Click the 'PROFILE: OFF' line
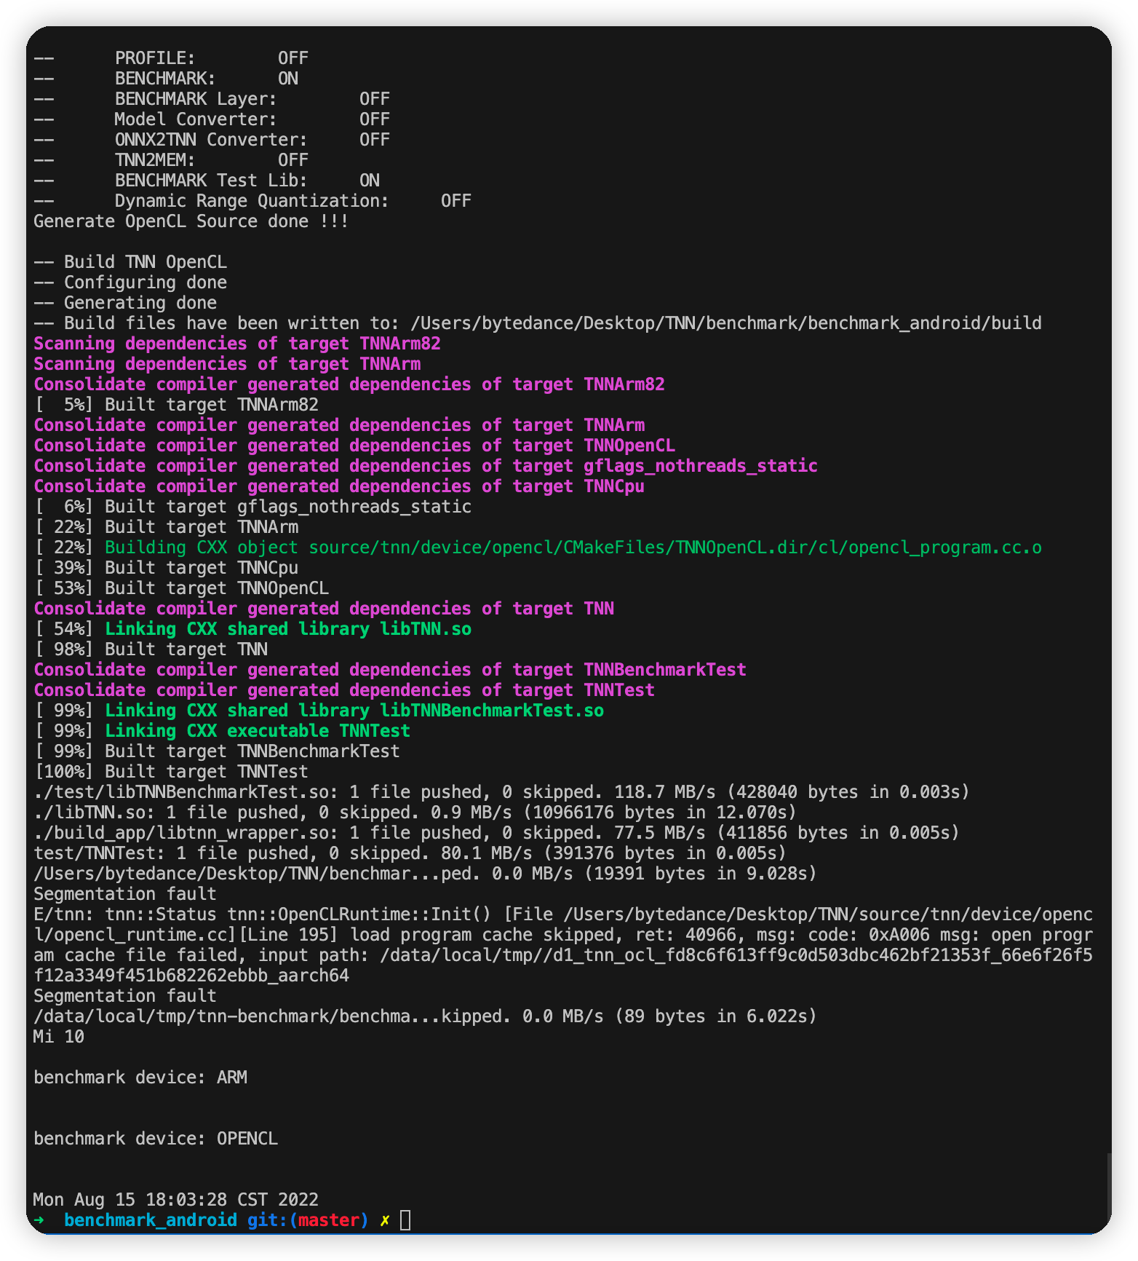The width and height of the screenshot is (1138, 1261). coord(171,58)
